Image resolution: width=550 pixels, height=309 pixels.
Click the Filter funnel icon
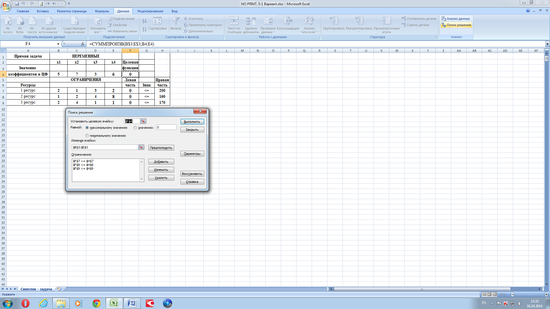(176, 21)
